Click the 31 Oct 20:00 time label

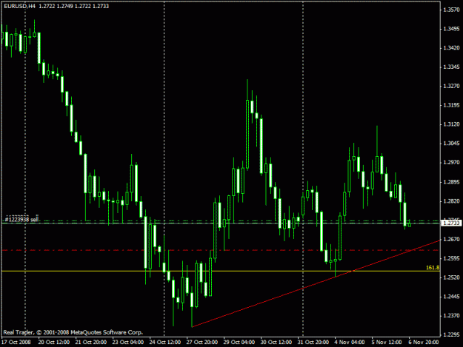tap(313, 342)
